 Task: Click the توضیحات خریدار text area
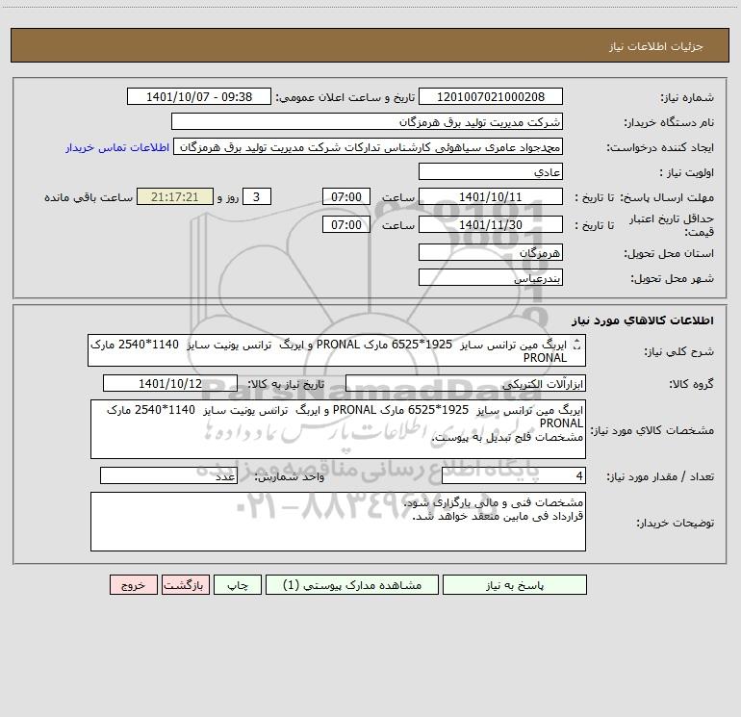[x=338, y=522]
